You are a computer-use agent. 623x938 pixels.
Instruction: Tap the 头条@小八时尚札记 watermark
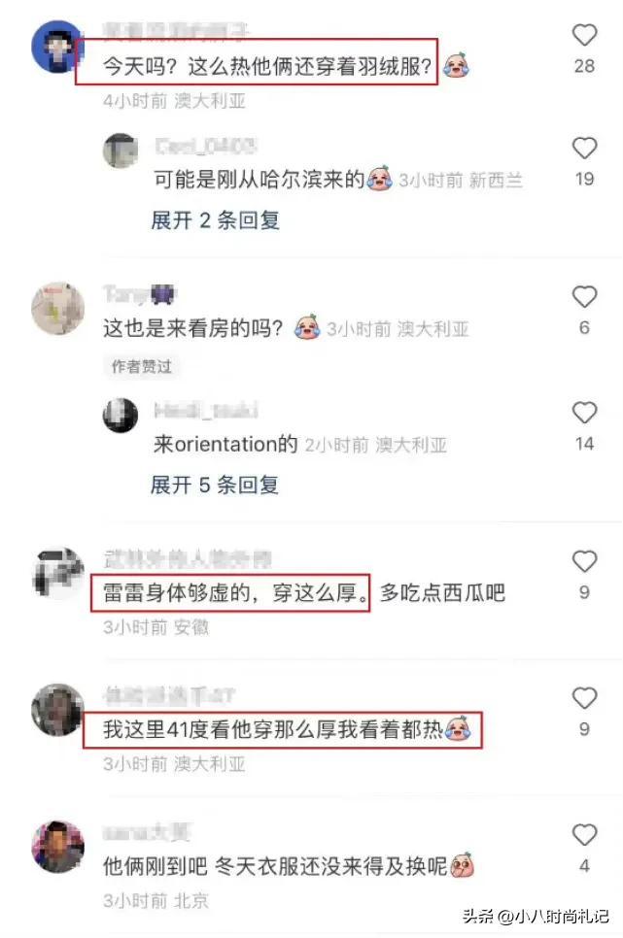tap(536, 916)
